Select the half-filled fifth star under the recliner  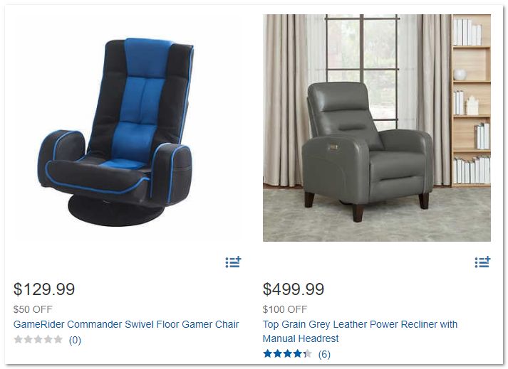point(308,353)
